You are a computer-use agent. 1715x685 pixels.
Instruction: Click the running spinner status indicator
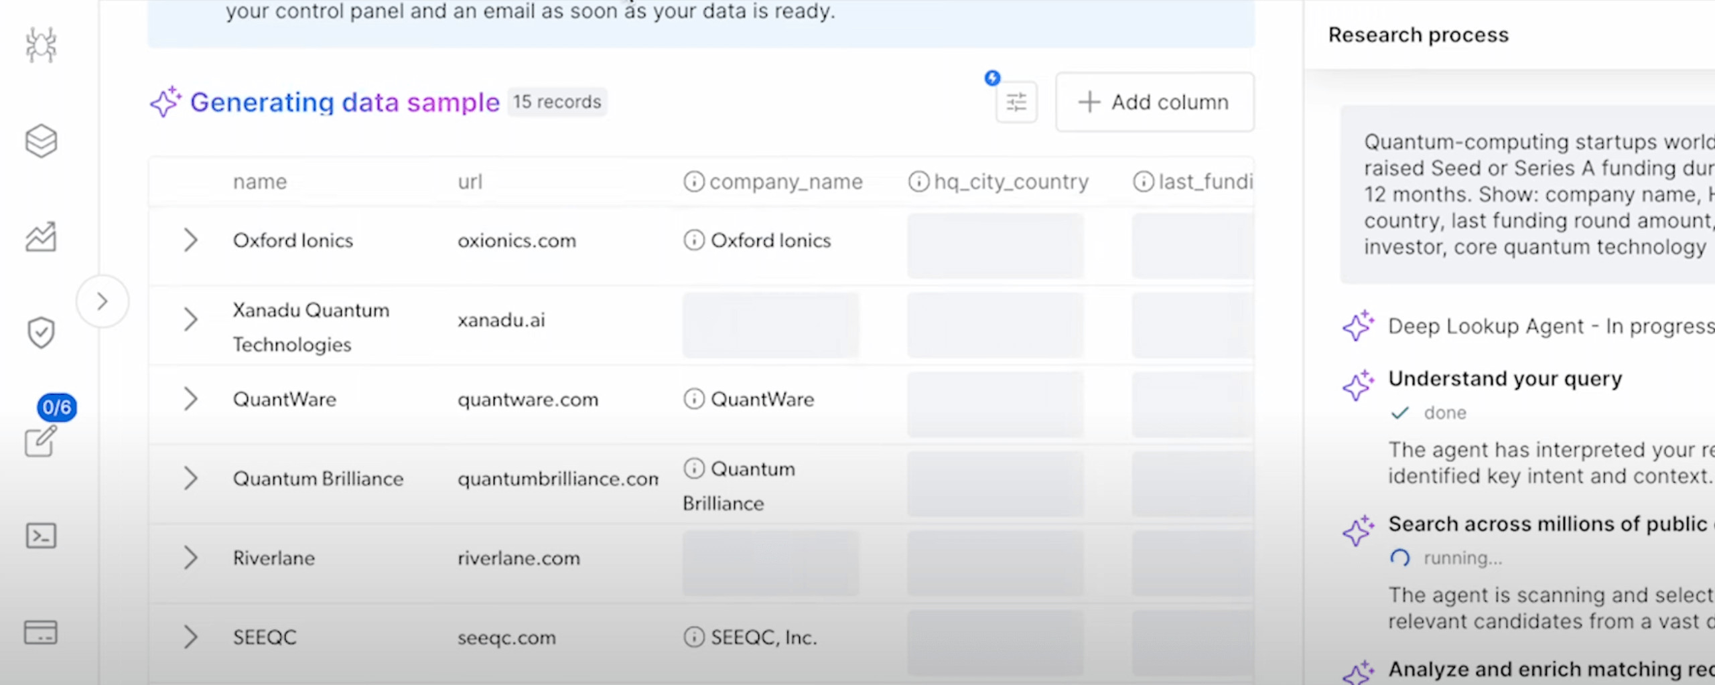tap(1400, 558)
